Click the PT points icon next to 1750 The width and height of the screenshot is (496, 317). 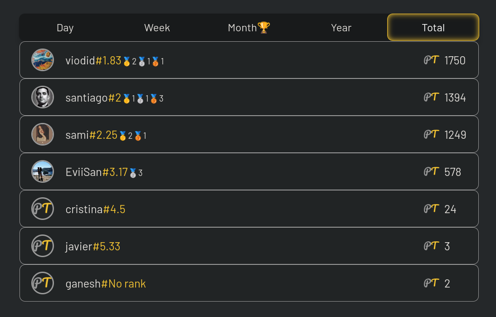tap(431, 60)
